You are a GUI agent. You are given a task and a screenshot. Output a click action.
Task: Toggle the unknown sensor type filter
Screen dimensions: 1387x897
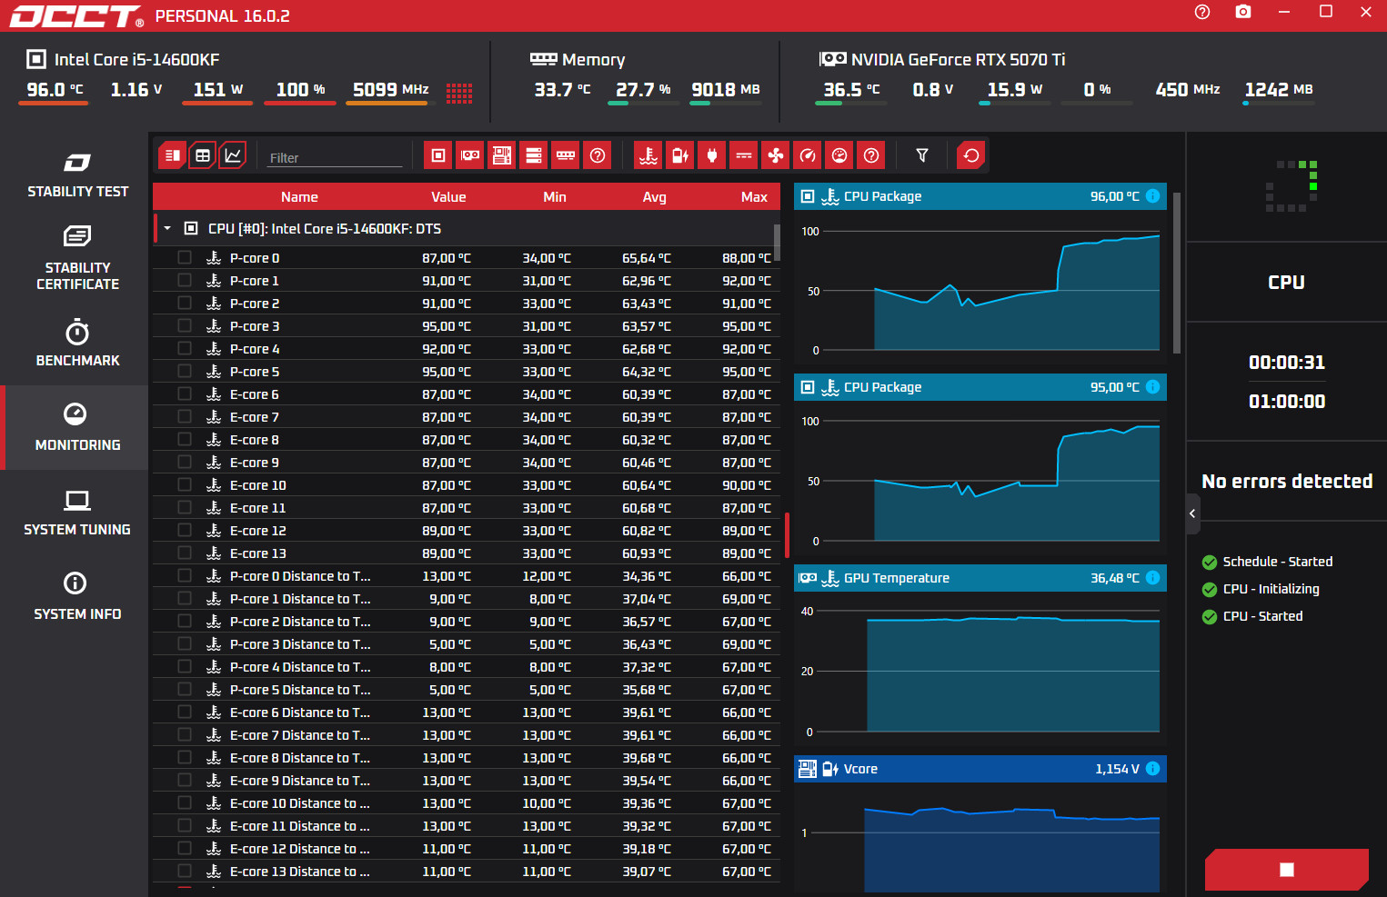pyautogui.click(x=871, y=155)
